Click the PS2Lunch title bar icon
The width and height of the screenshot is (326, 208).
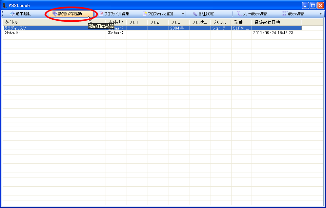[x=4, y=5]
